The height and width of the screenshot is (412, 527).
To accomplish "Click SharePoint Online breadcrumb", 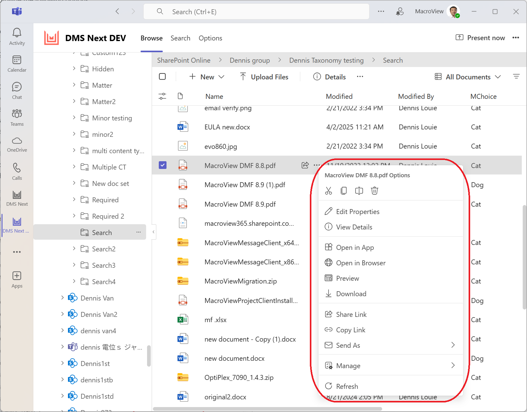I will pyautogui.click(x=184, y=60).
